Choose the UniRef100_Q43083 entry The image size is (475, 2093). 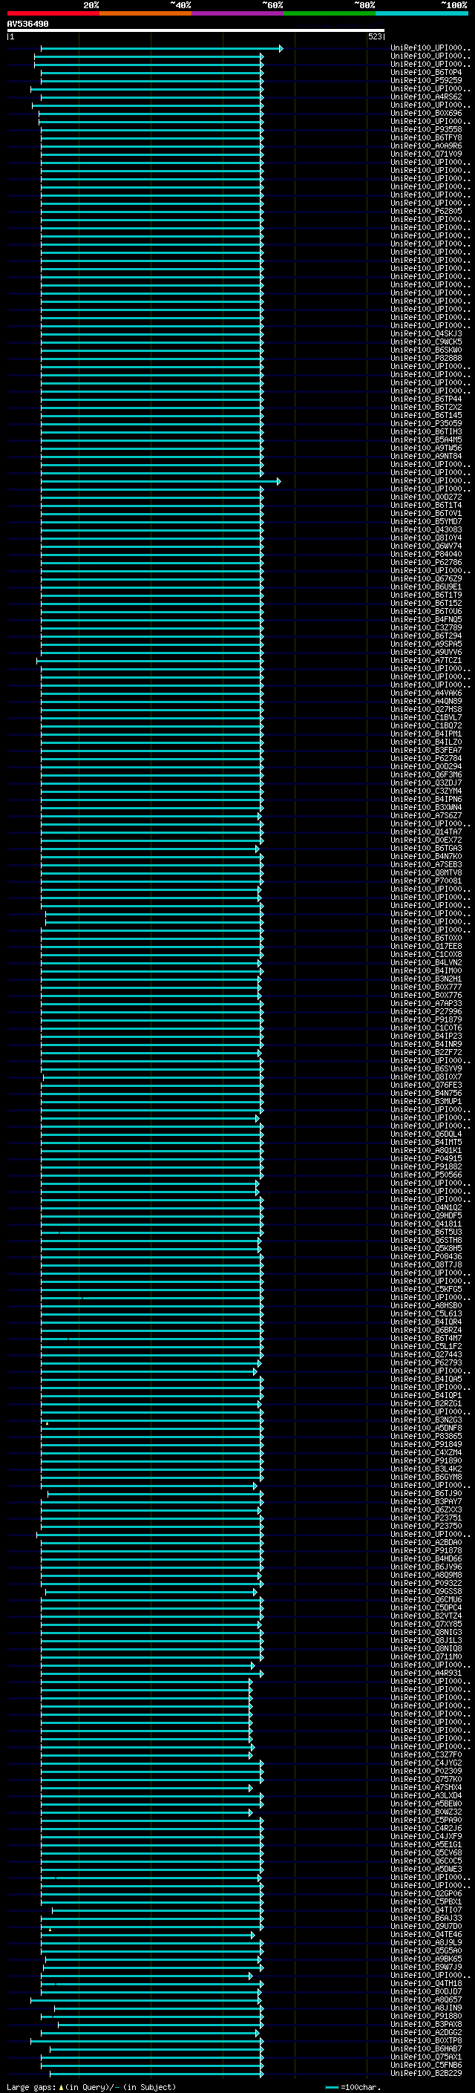pyautogui.click(x=426, y=530)
